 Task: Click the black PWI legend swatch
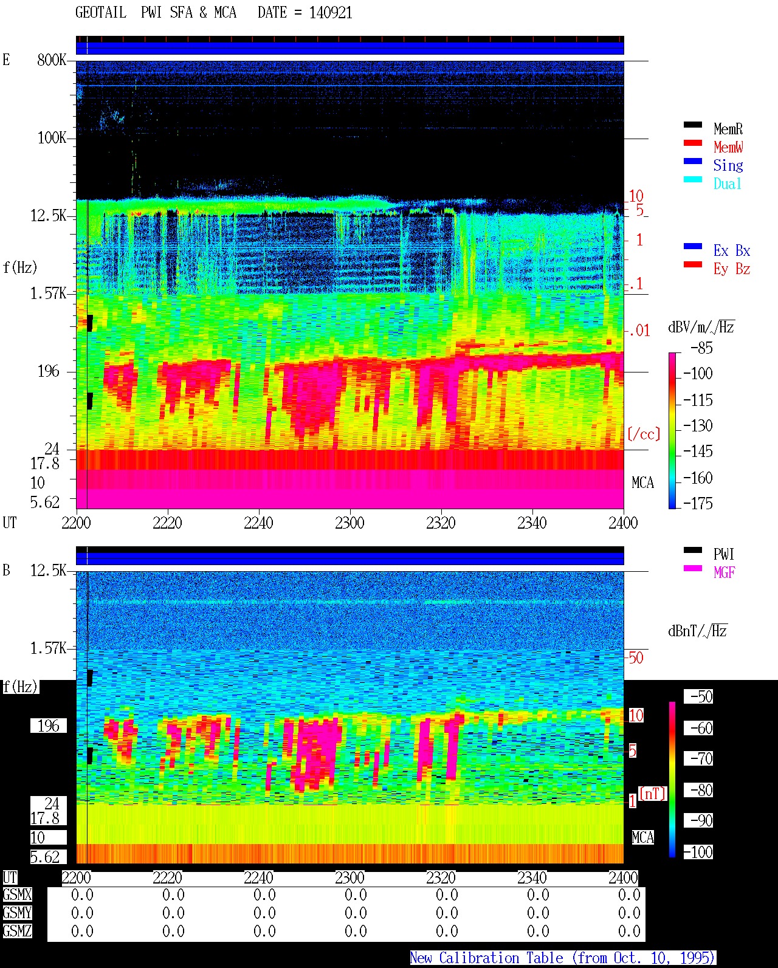(693, 550)
